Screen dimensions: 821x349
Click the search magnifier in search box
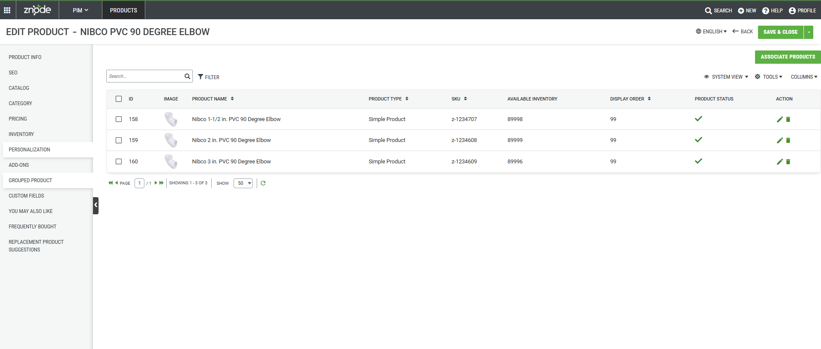187,76
